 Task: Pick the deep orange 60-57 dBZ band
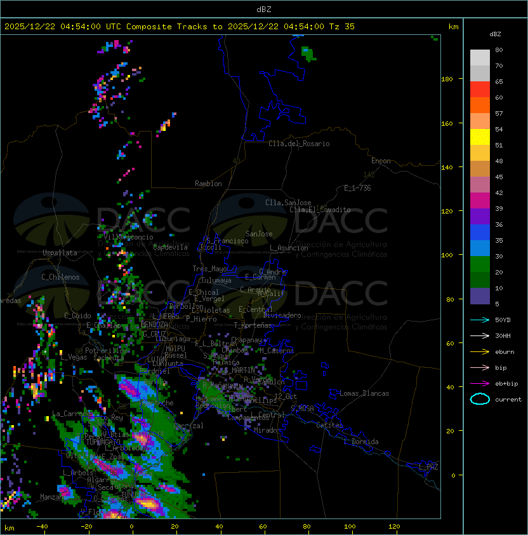point(480,105)
